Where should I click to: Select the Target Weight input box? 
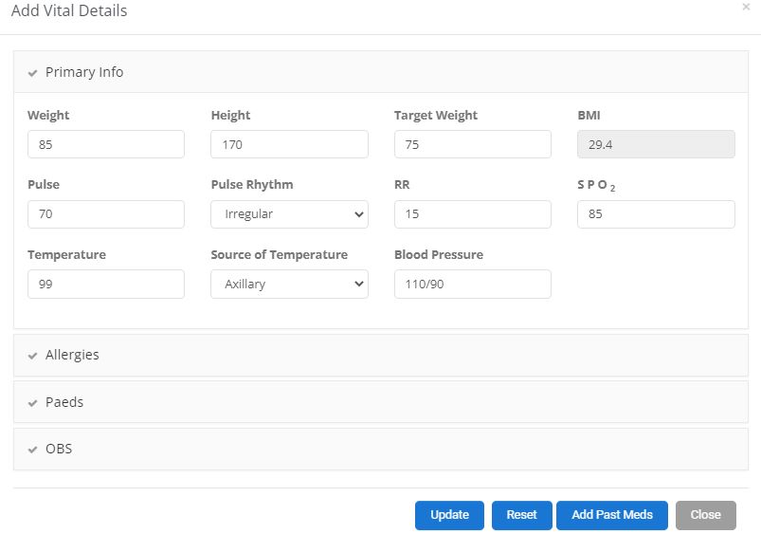coord(472,145)
